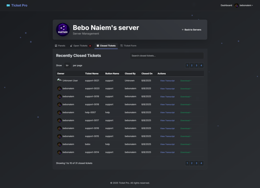View Transcript for support-0020
Screen dimensions: 260x188
tap(167, 89)
